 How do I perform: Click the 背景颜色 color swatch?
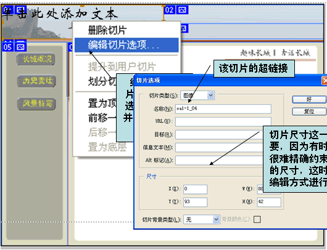(257, 219)
